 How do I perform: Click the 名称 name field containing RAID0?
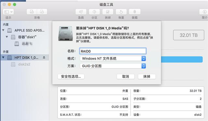[113, 51]
